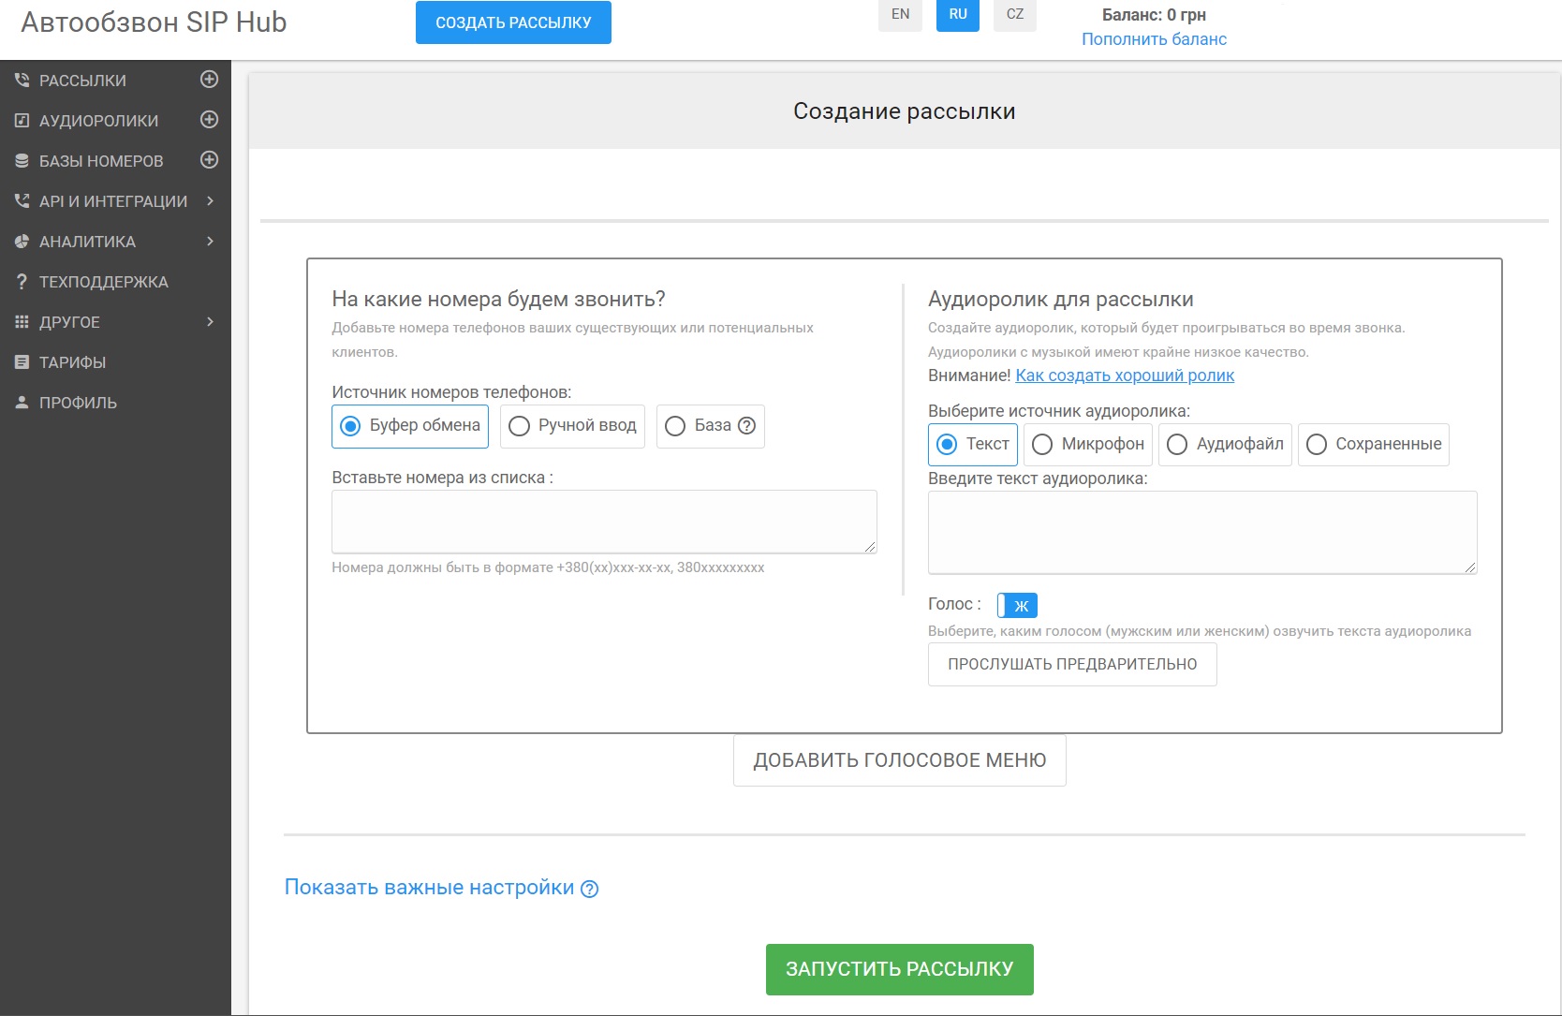Open Как создать хороший ролик link
Image resolution: width=1562 pixels, height=1016 pixels.
[x=1125, y=375]
